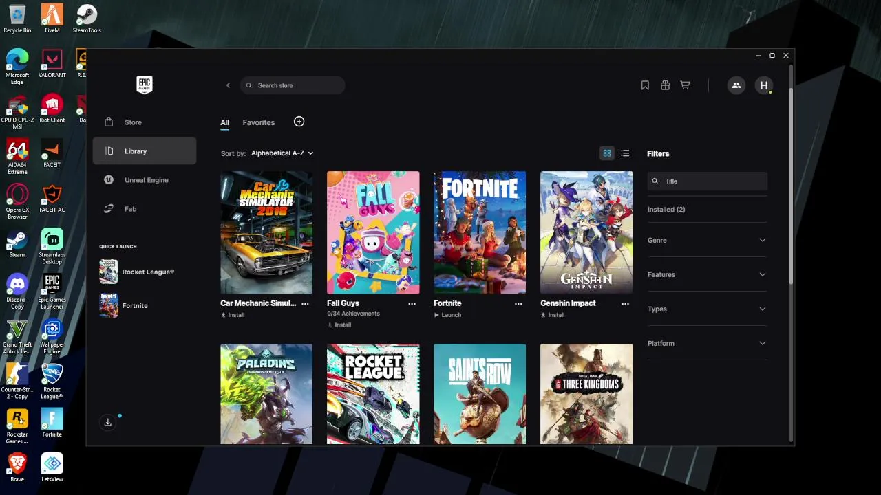
Task: Open Riot Client desktop icon
Action: 52,109
